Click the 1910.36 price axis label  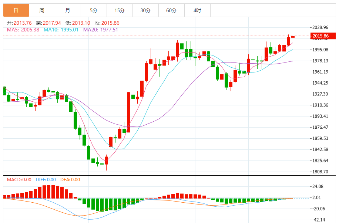point(320,105)
